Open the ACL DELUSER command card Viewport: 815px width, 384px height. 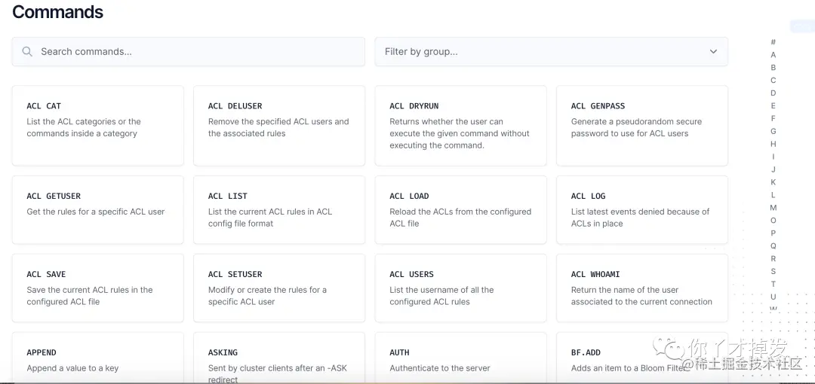click(x=279, y=126)
